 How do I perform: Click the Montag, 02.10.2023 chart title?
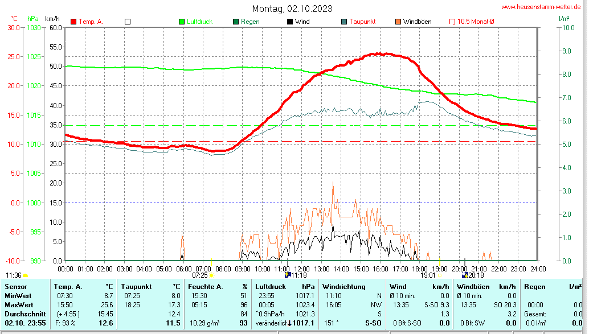pos(293,9)
